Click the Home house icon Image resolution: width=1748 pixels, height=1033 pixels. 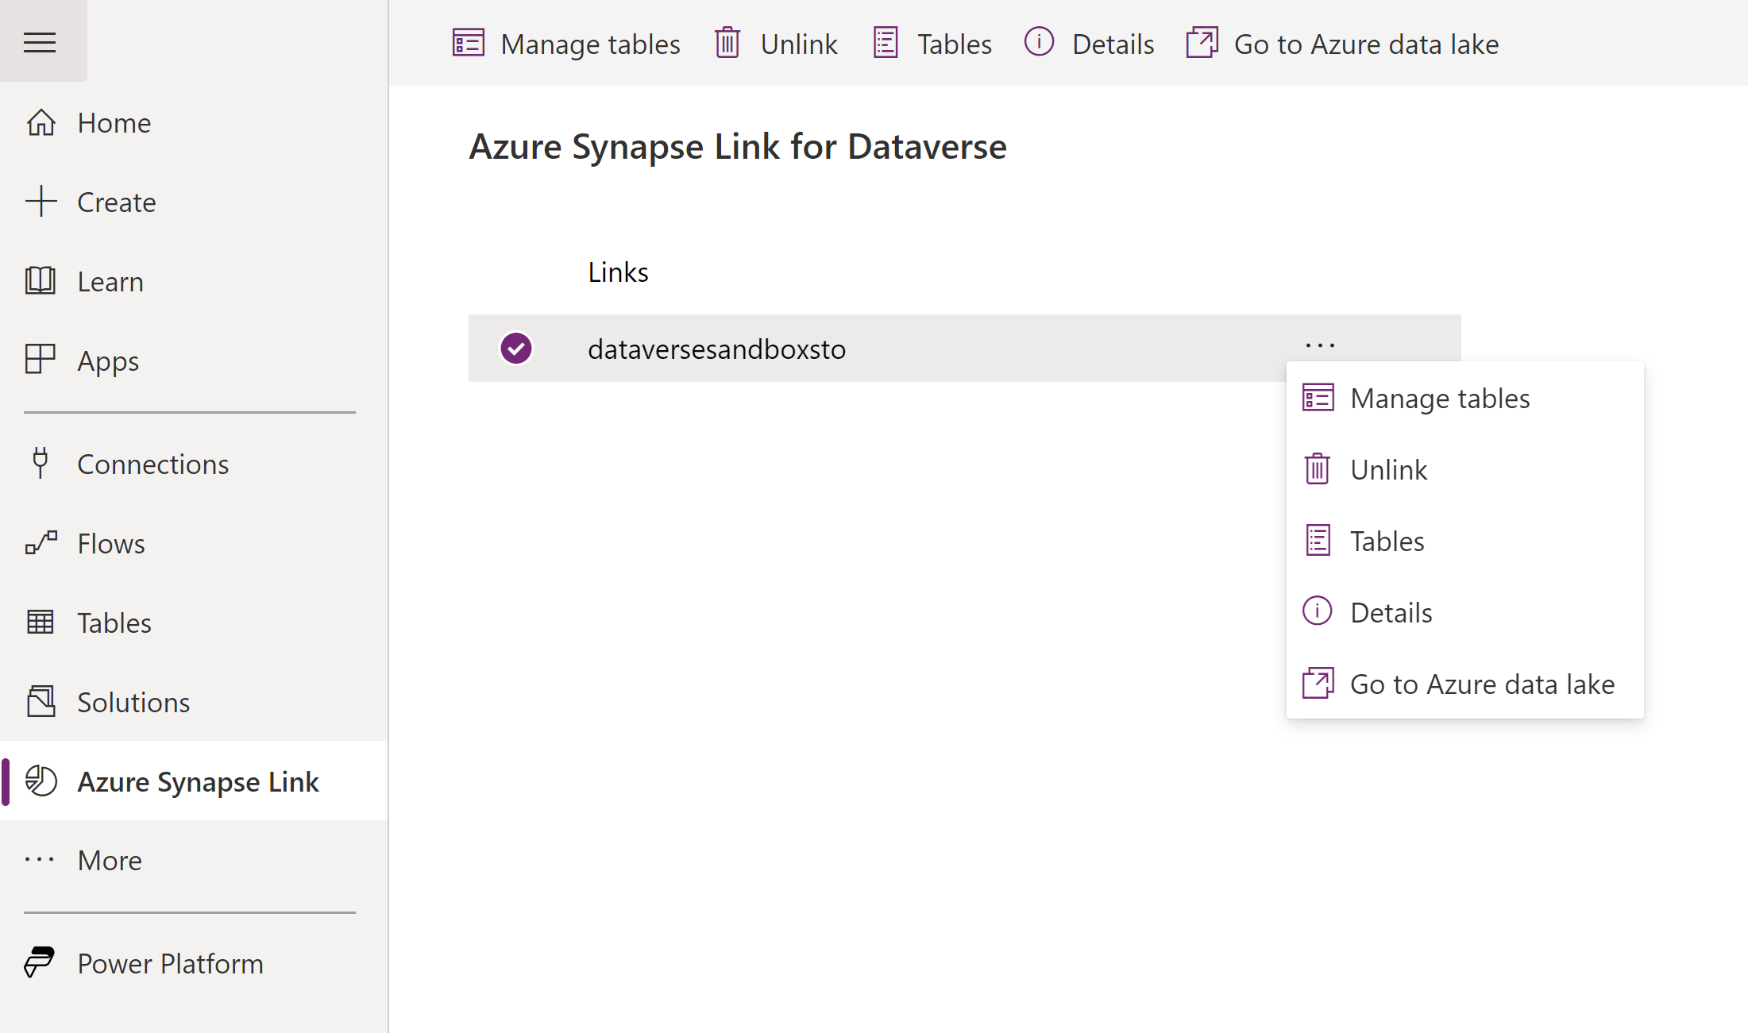coord(41,123)
